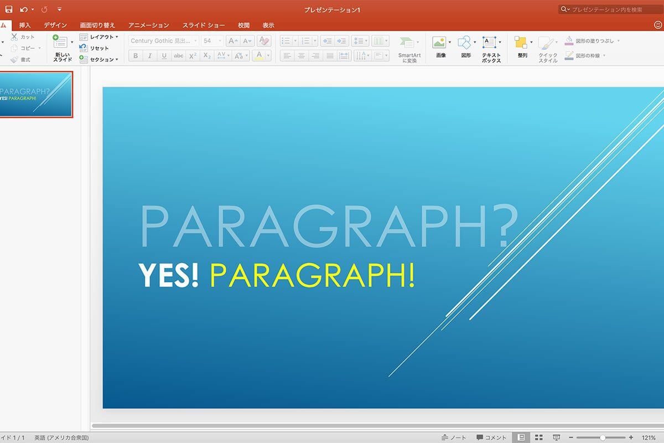Click the search in presentation field

611,9
